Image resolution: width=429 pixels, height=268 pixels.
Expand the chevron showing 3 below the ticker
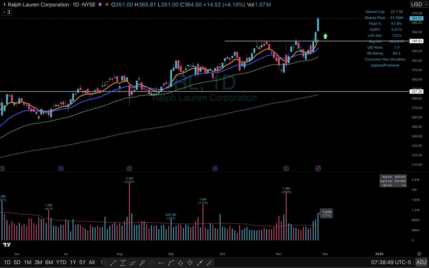click(6, 12)
